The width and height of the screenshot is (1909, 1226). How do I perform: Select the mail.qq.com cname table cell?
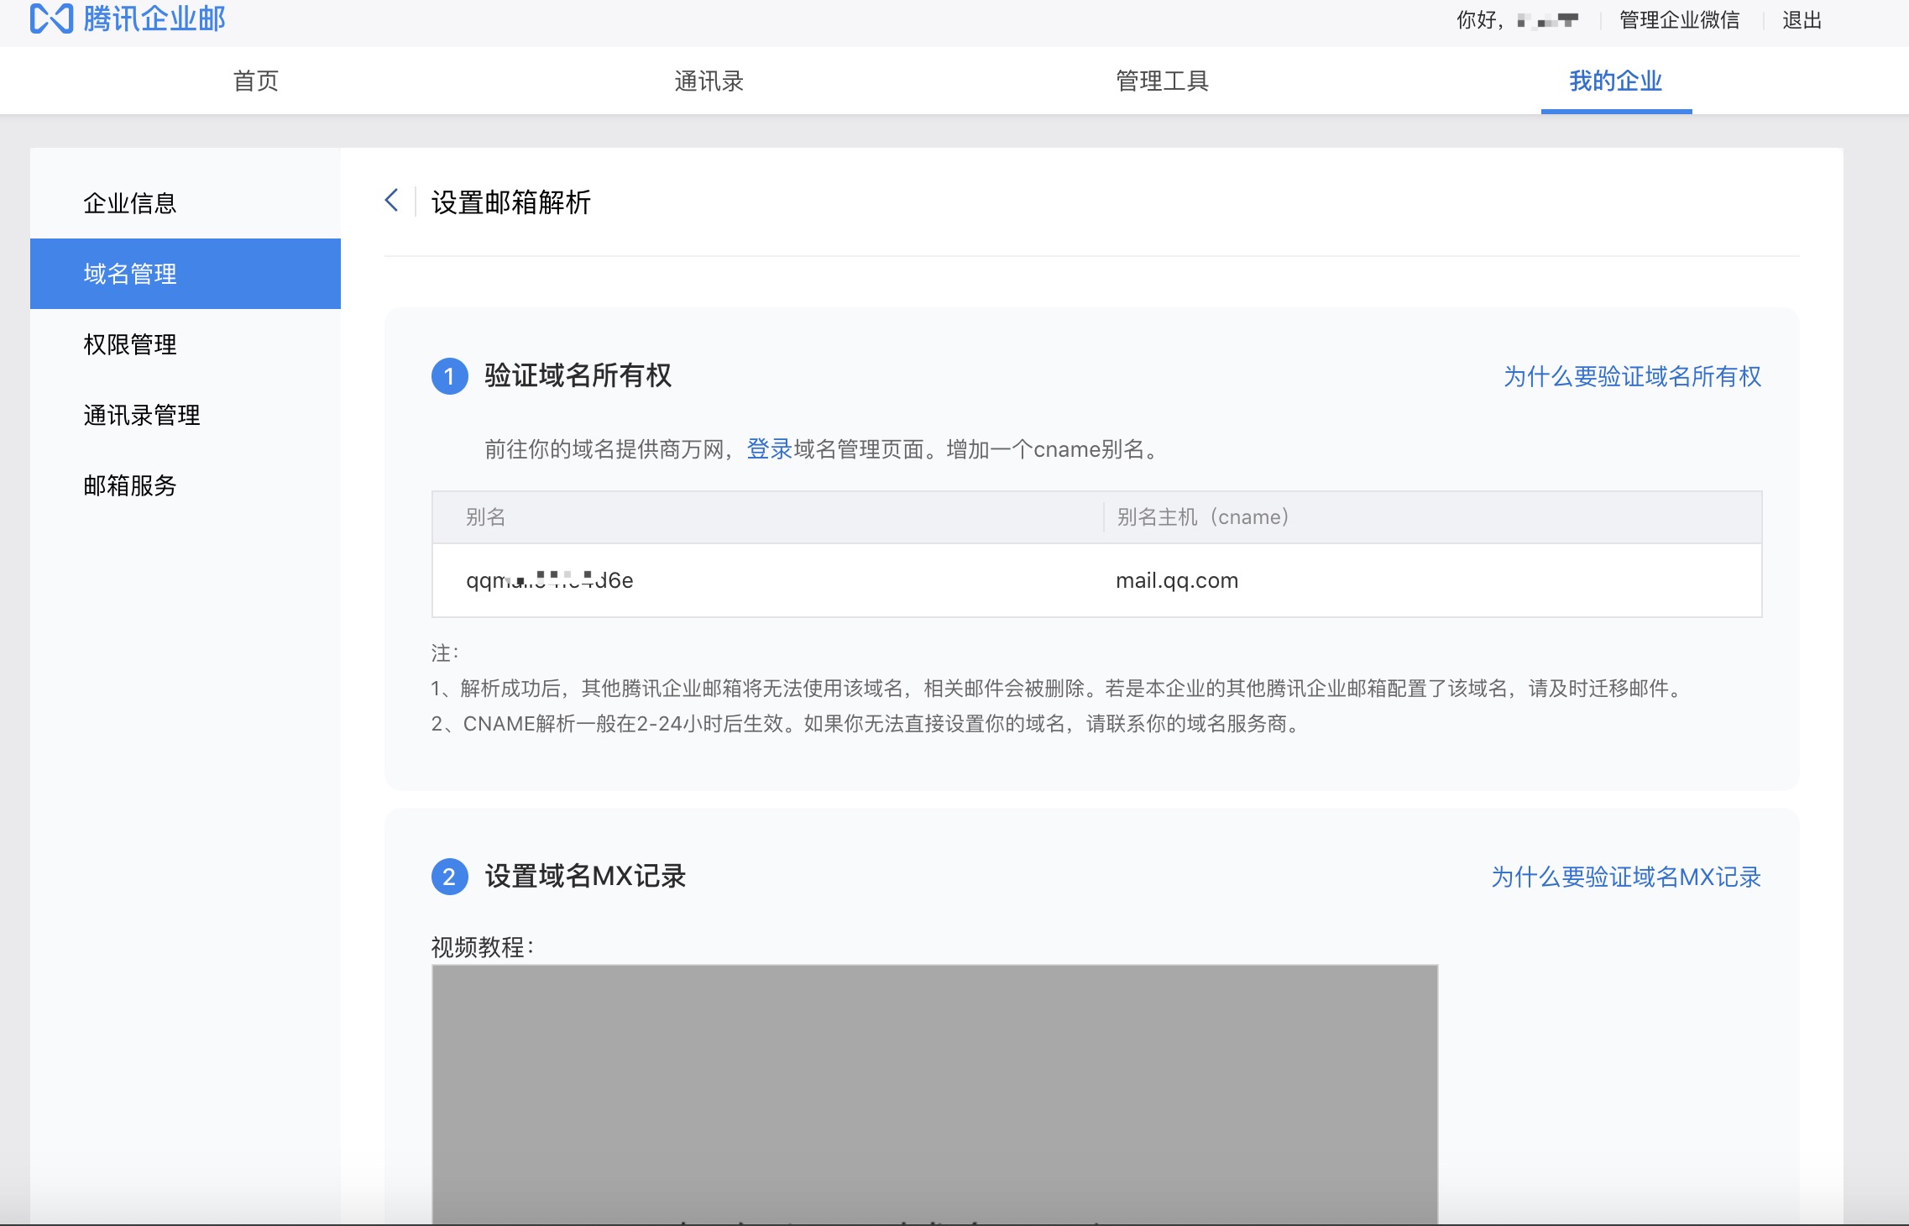[x=1176, y=579]
